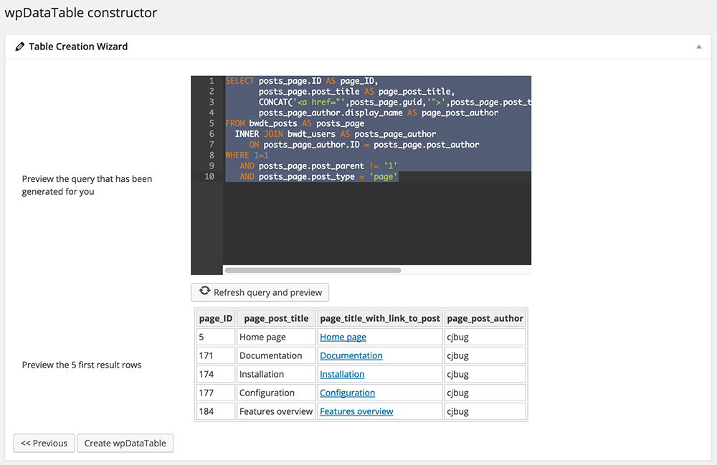
Task: Select the cell with page ID 174
Action: coord(216,375)
